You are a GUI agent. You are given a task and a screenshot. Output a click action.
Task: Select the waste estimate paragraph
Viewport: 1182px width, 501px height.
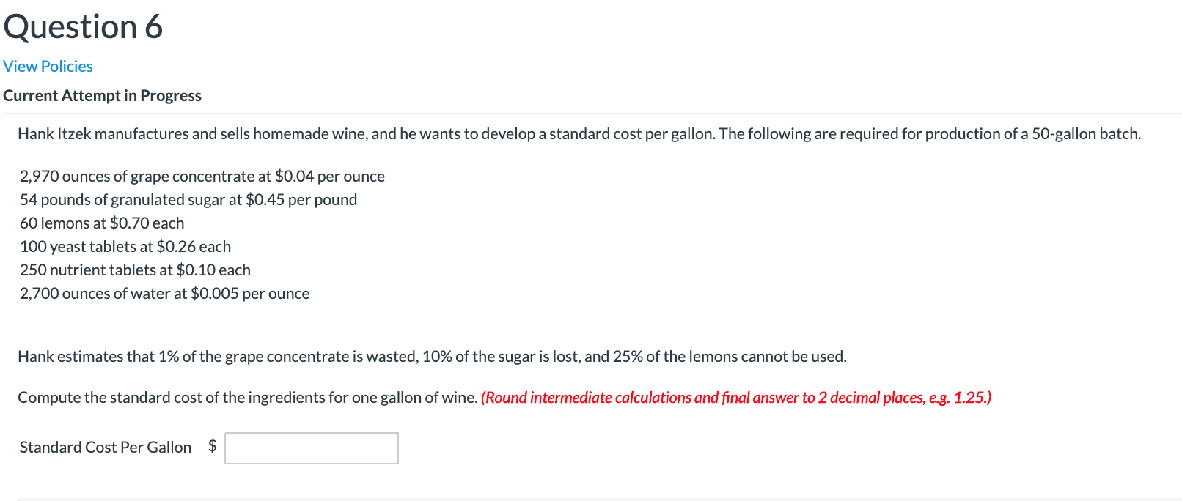point(431,356)
